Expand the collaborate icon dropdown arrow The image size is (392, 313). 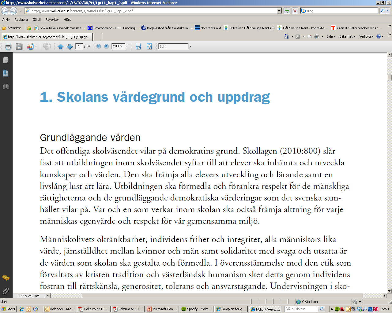click(x=36, y=46)
